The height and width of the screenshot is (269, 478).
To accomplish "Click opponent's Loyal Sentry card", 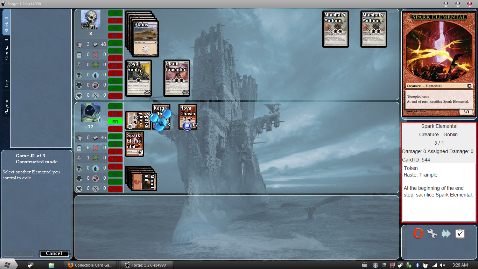I will point(139,78).
